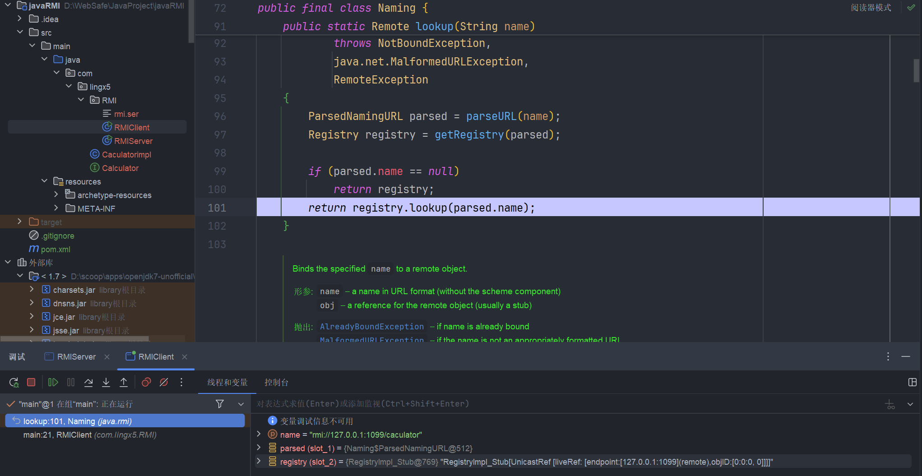922x476 pixels.
Task: Open debug tool window options menu
Action: pyautogui.click(x=888, y=356)
